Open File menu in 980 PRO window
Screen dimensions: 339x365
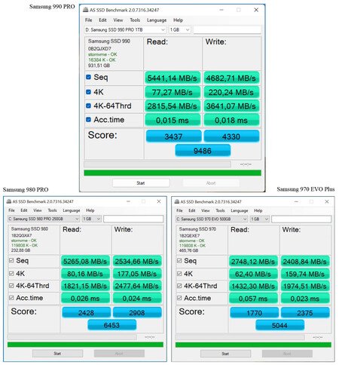[11, 210]
